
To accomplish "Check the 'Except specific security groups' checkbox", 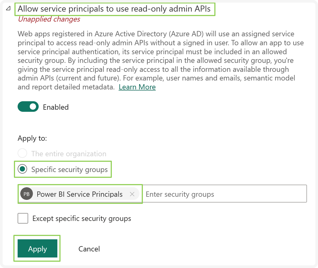I will [x=23, y=218].
